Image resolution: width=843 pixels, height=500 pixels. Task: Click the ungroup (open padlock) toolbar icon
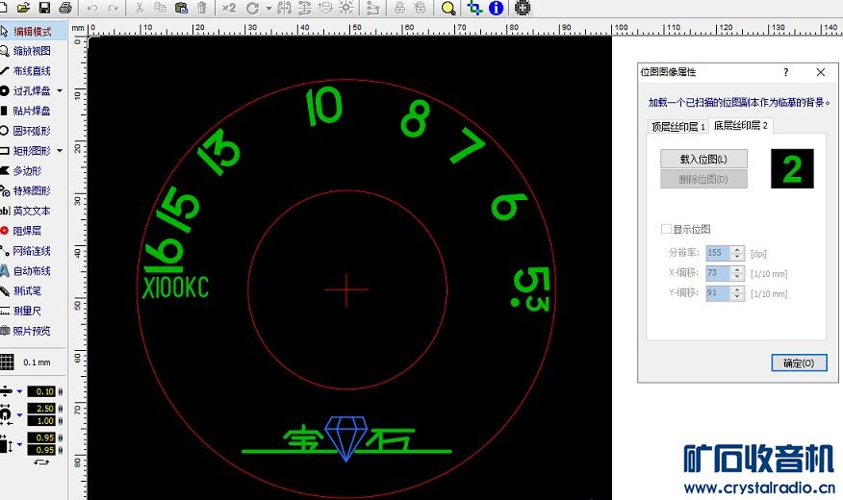pos(420,8)
